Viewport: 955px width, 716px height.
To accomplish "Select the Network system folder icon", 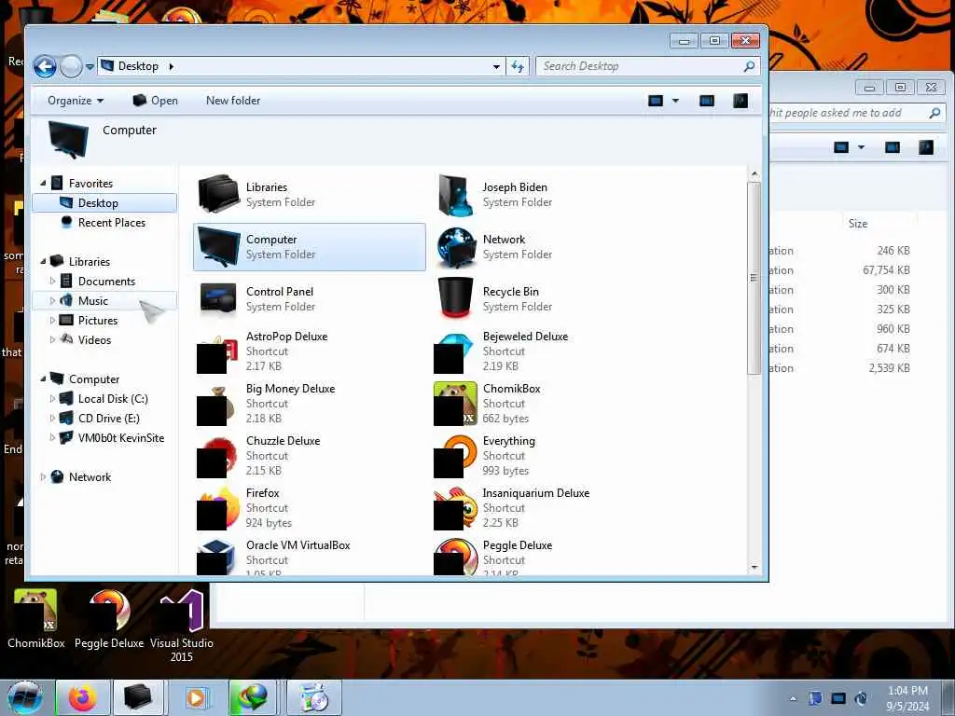I will 455,246.
